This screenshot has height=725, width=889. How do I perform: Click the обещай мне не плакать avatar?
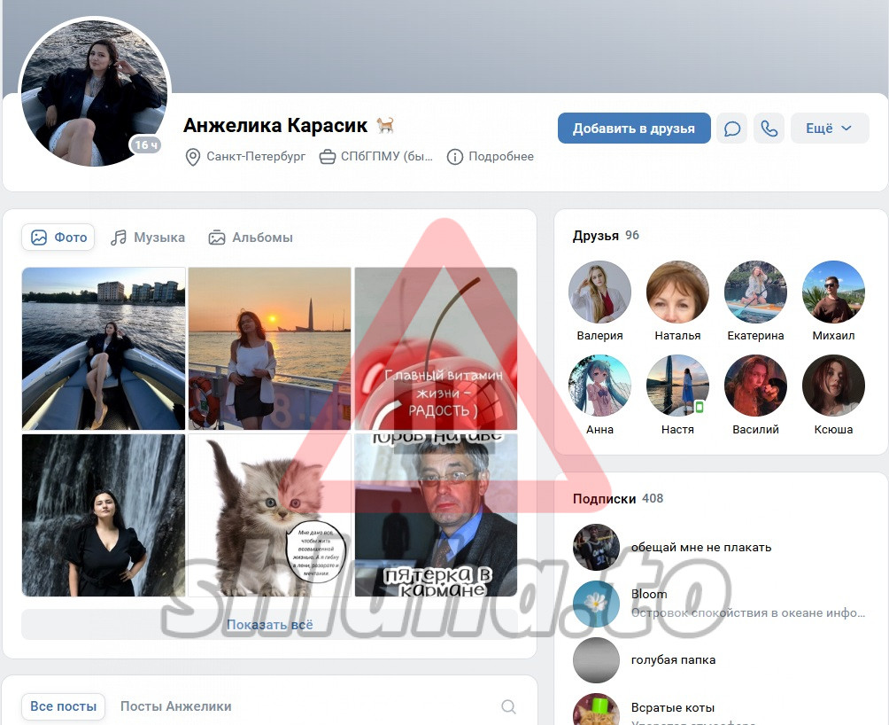tap(596, 548)
